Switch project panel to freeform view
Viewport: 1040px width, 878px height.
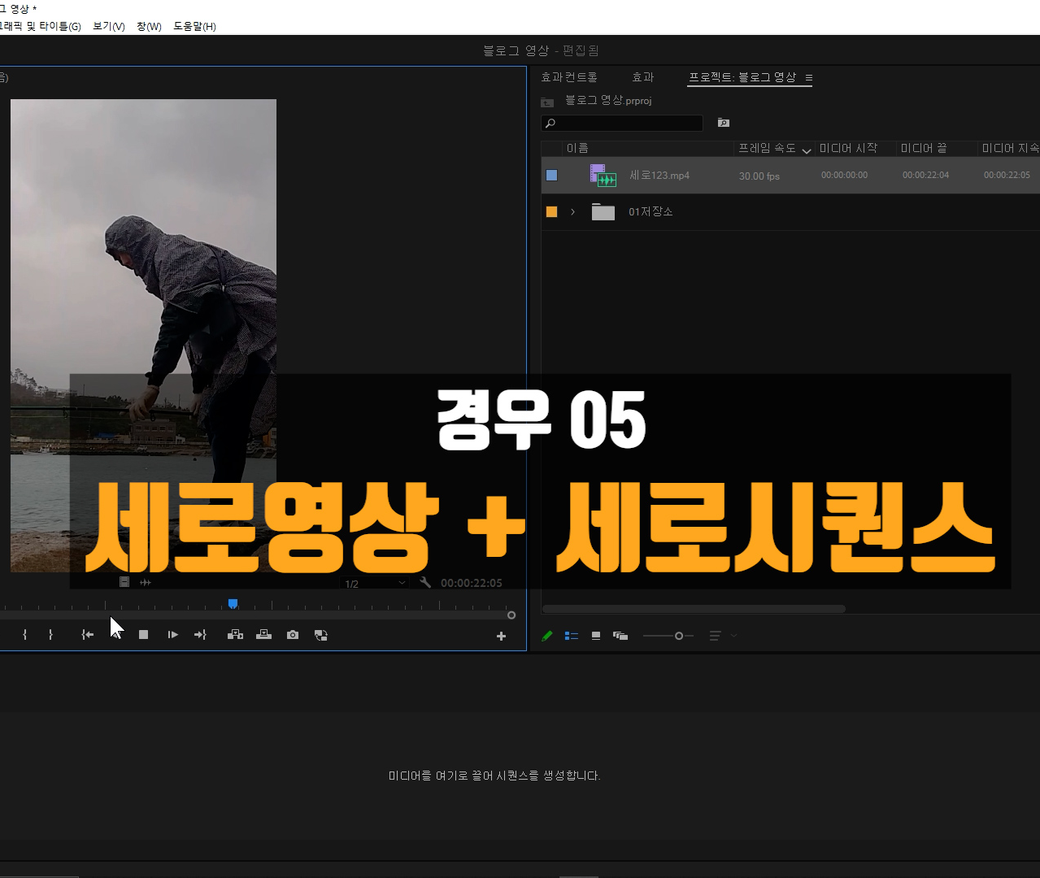click(x=620, y=636)
